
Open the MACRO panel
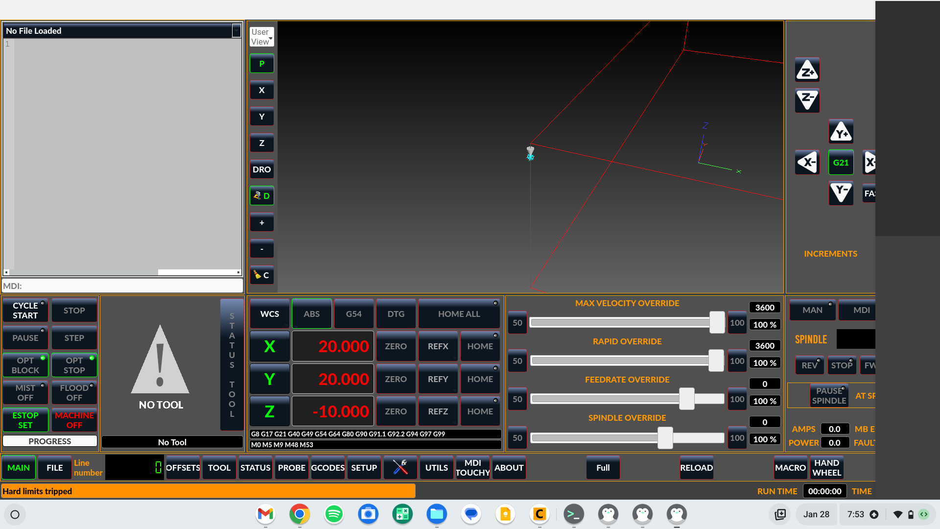(x=790, y=468)
